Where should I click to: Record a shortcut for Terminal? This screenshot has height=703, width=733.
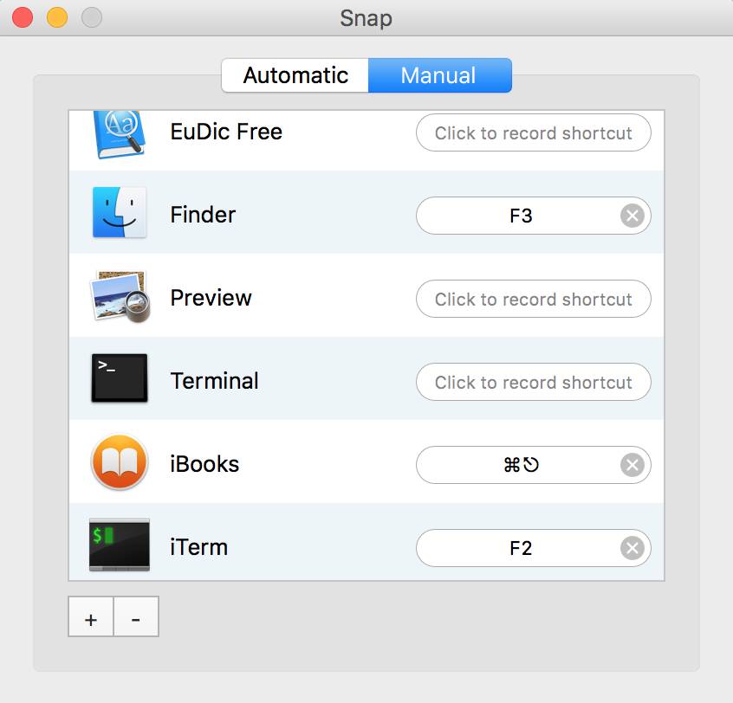533,383
